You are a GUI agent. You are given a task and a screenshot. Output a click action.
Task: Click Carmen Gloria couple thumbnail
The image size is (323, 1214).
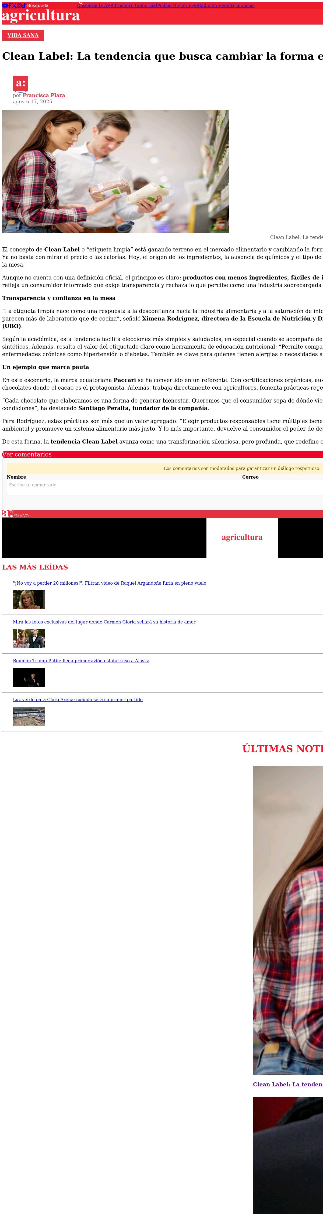29,638
